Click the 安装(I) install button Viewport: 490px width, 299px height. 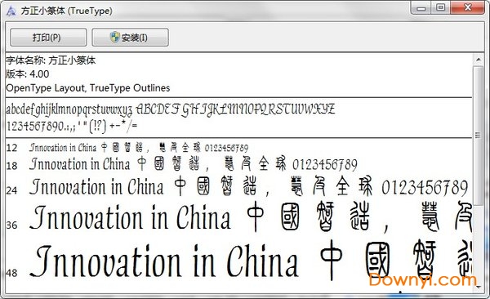pos(130,38)
